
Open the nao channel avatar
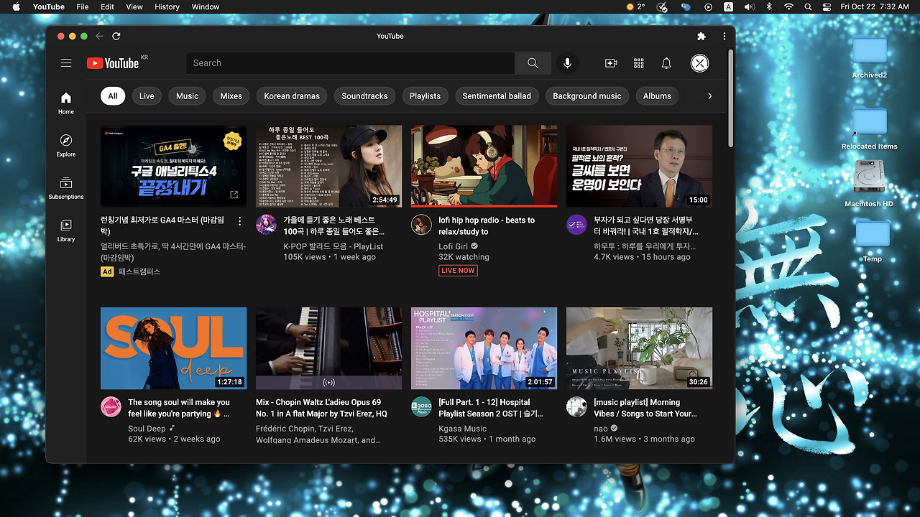tap(576, 406)
